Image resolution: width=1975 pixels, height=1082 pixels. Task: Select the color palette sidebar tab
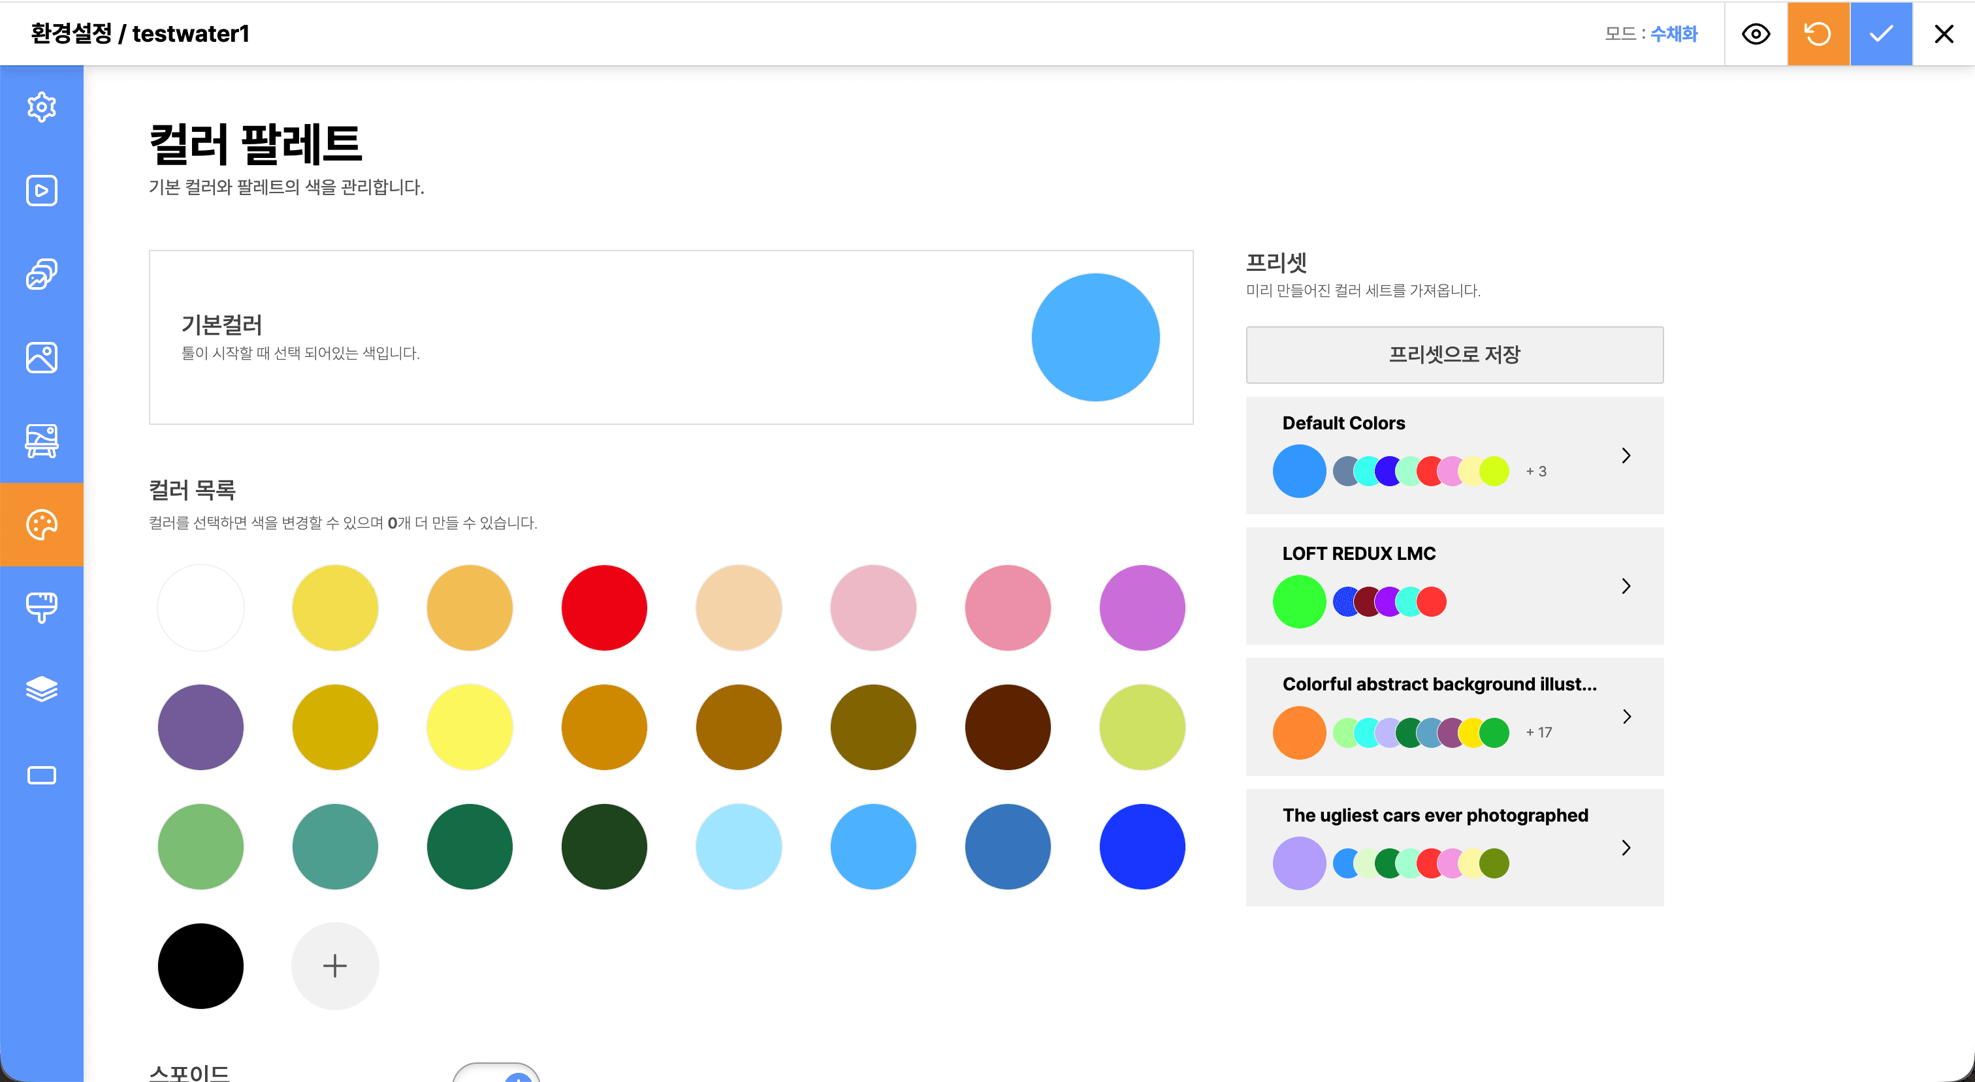point(41,525)
